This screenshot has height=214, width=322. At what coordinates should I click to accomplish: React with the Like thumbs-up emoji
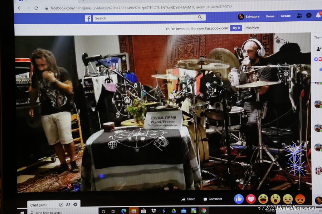[x=239, y=199]
